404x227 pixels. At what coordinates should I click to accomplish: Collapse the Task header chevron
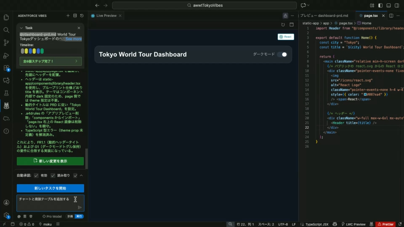click(x=21, y=28)
